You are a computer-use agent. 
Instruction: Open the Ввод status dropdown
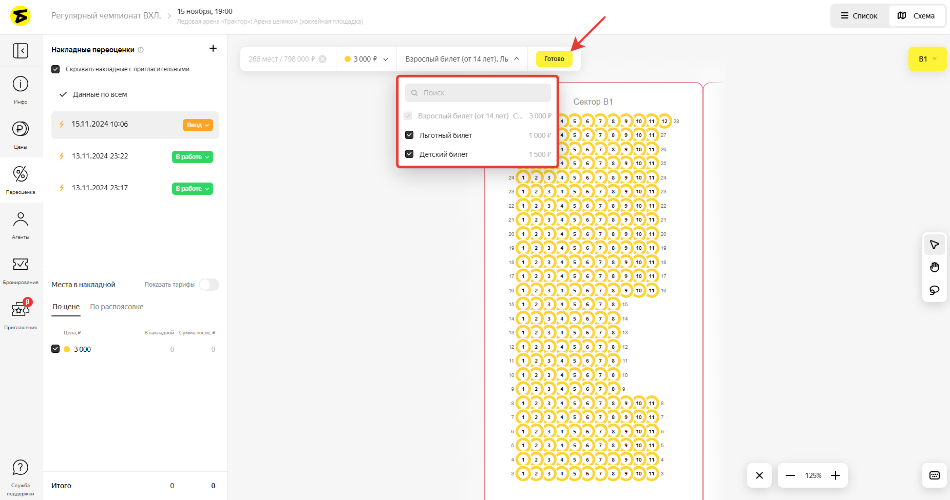click(198, 125)
